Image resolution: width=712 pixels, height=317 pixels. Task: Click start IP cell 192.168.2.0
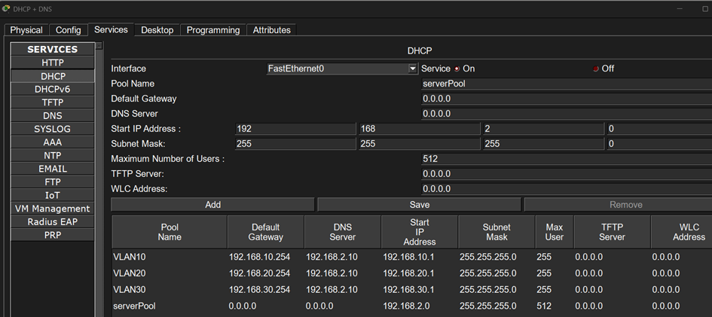[406, 306]
